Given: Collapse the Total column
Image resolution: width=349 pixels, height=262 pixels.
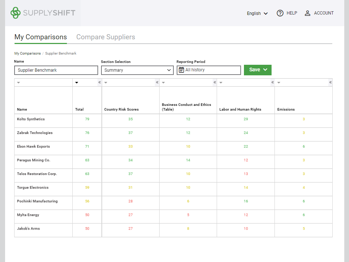Looking at the screenshot, I should coord(99,83).
